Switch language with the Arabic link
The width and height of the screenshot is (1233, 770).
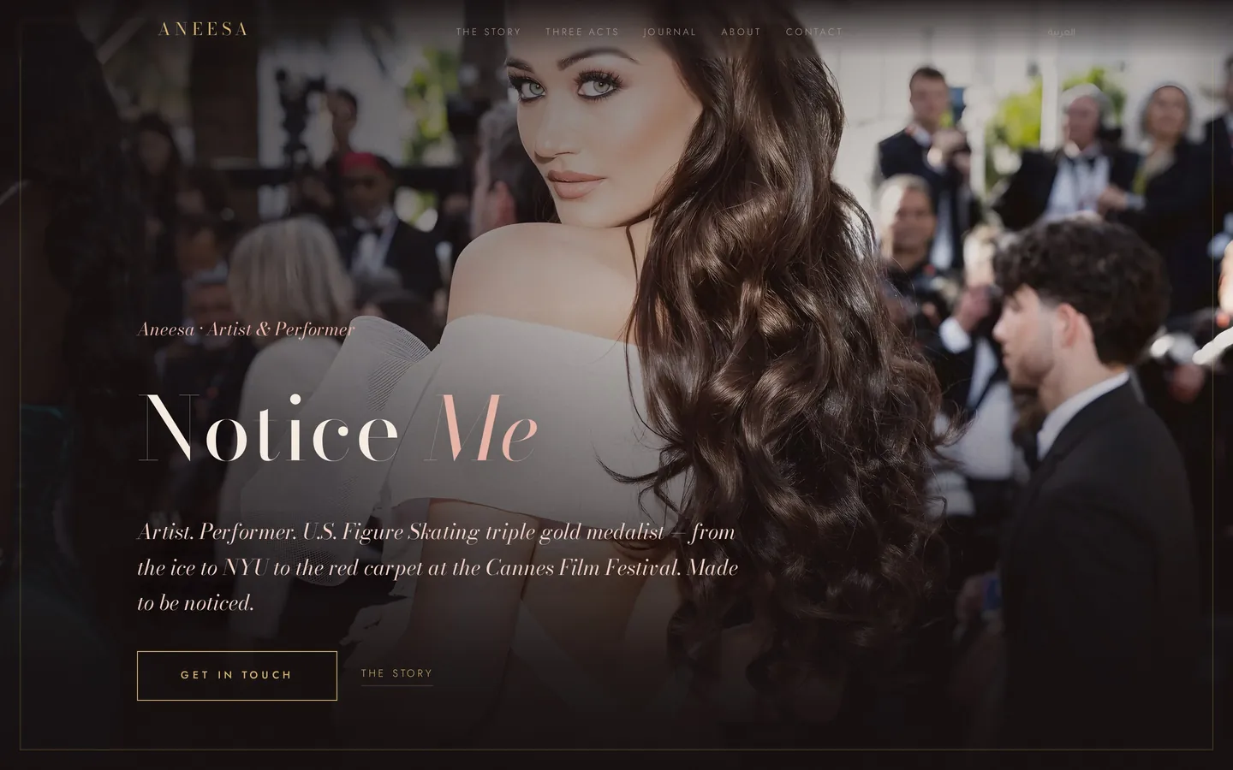1061,32
